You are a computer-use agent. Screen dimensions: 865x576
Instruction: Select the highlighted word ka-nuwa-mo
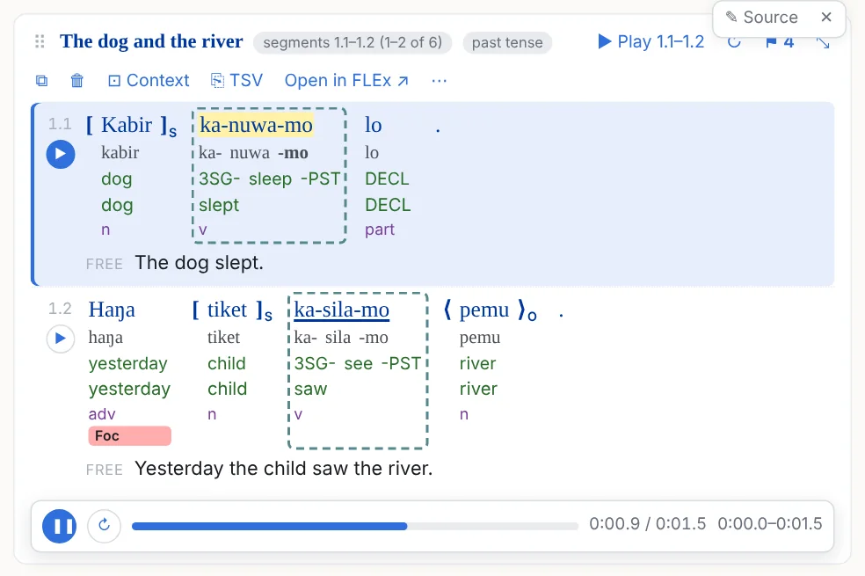coord(256,125)
